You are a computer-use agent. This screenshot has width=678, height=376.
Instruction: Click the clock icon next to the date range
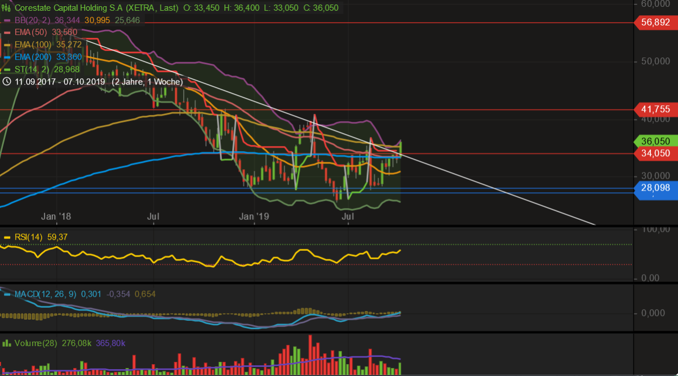tap(6, 82)
